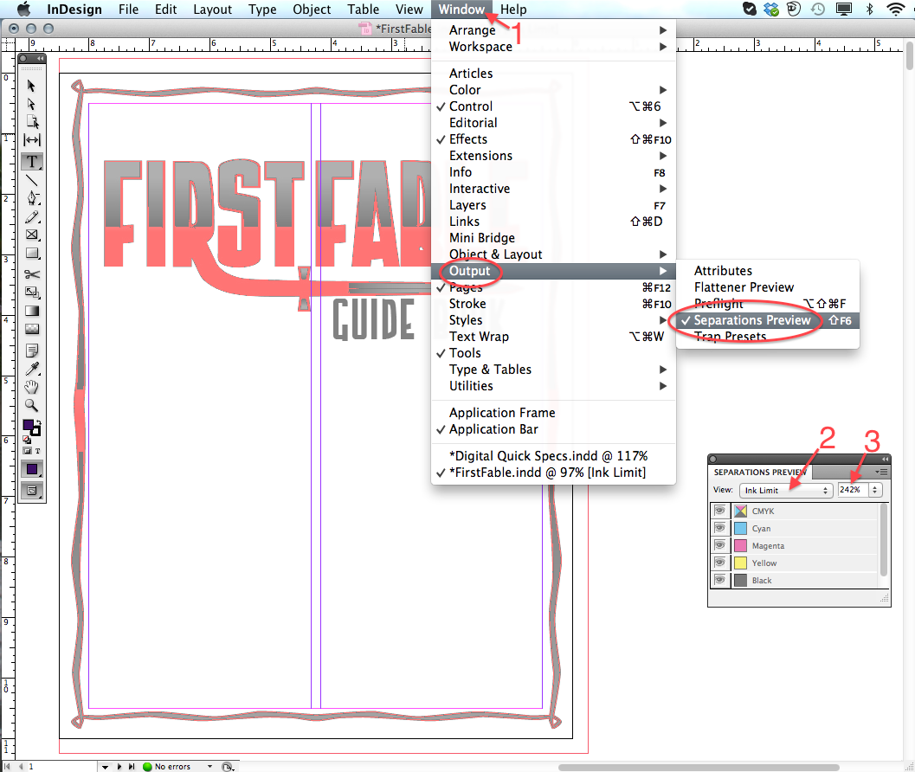Select the Type tool in the toolbox
The image size is (915, 772).
point(32,162)
